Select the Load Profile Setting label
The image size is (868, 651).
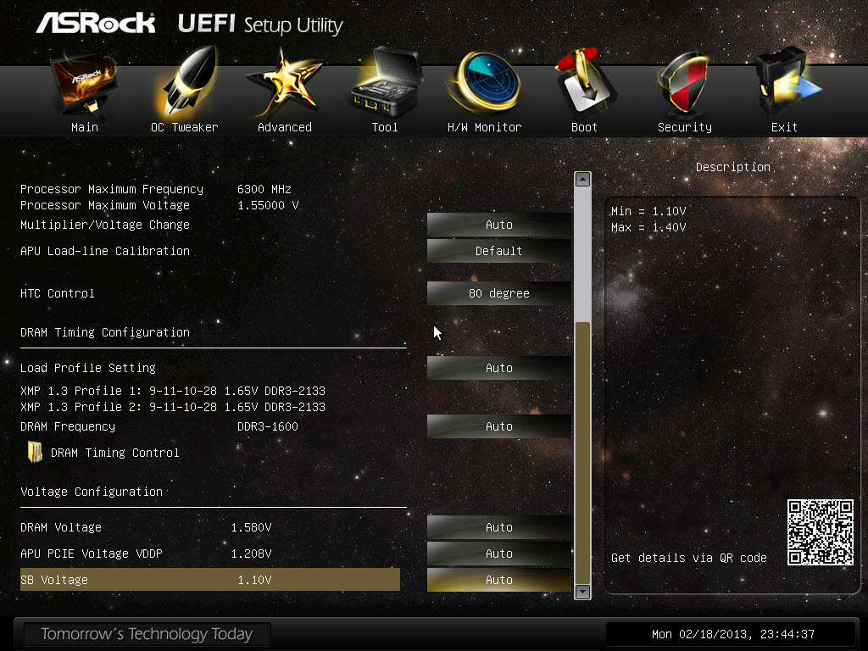87,368
